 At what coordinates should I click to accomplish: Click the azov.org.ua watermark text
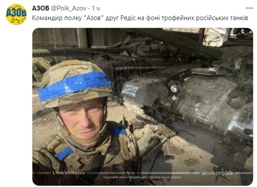217,173
